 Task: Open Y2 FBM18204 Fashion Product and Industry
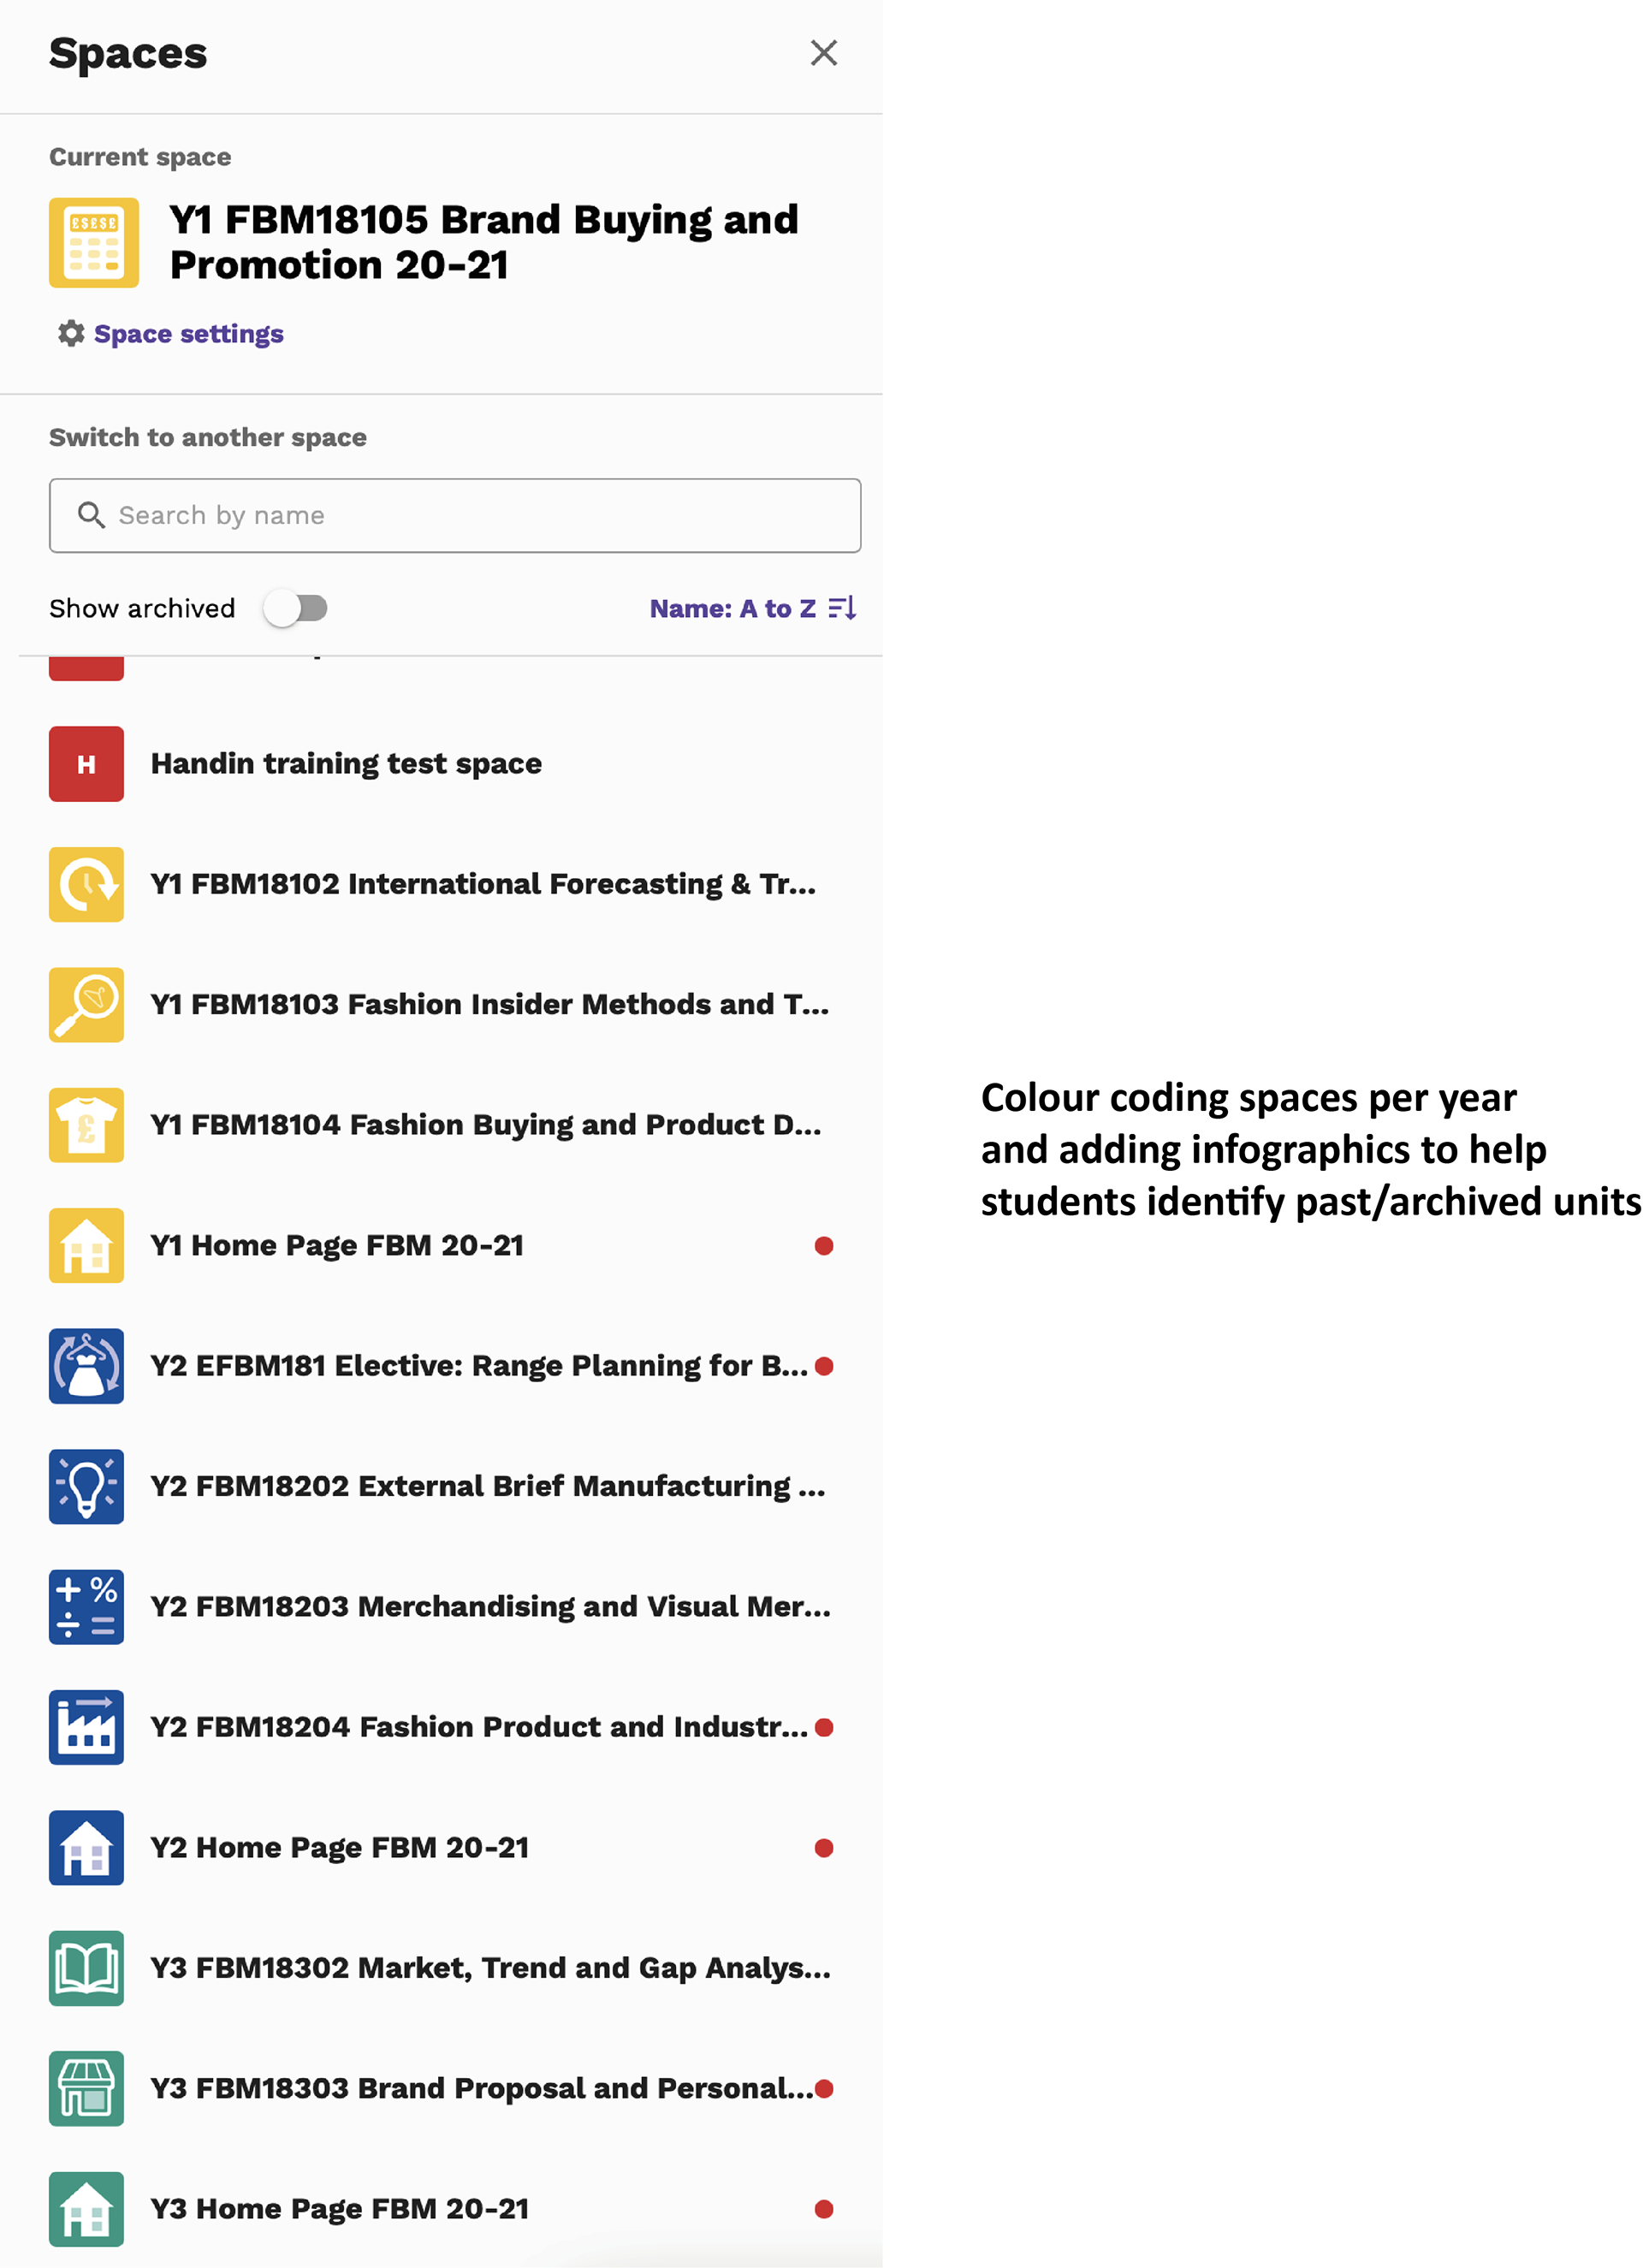click(479, 1728)
